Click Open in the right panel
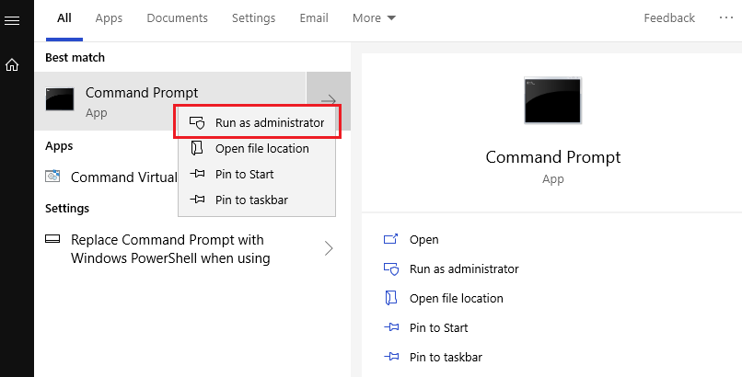This screenshot has height=377, width=742. coord(423,239)
